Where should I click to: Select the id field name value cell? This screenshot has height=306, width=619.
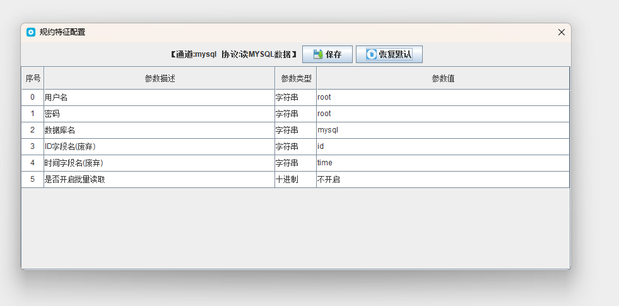443,146
